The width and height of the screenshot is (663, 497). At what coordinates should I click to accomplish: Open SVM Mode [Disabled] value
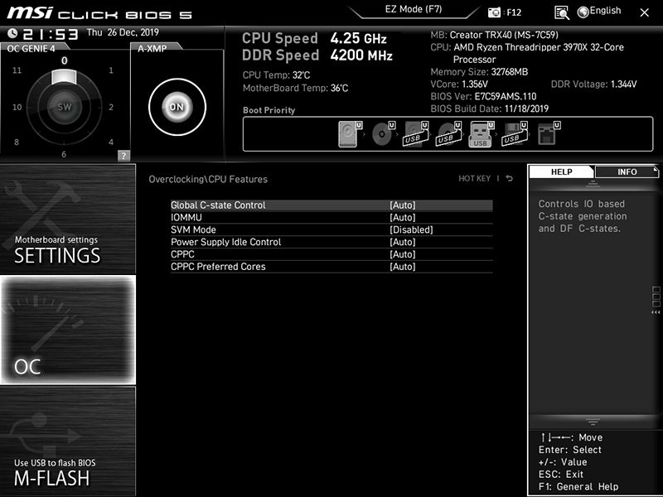coord(411,229)
